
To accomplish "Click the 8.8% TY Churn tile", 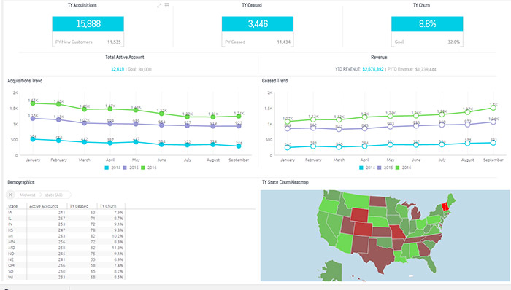I will click(427, 24).
